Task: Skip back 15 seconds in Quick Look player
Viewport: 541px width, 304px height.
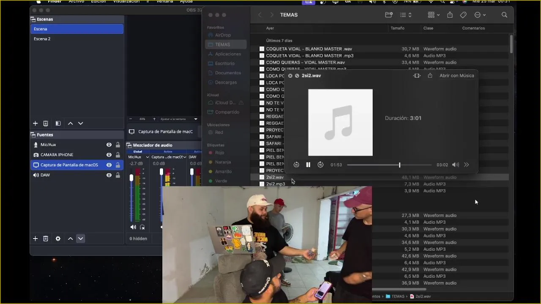Action: [296, 165]
